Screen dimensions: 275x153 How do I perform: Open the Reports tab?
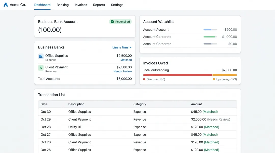click(99, 5)
